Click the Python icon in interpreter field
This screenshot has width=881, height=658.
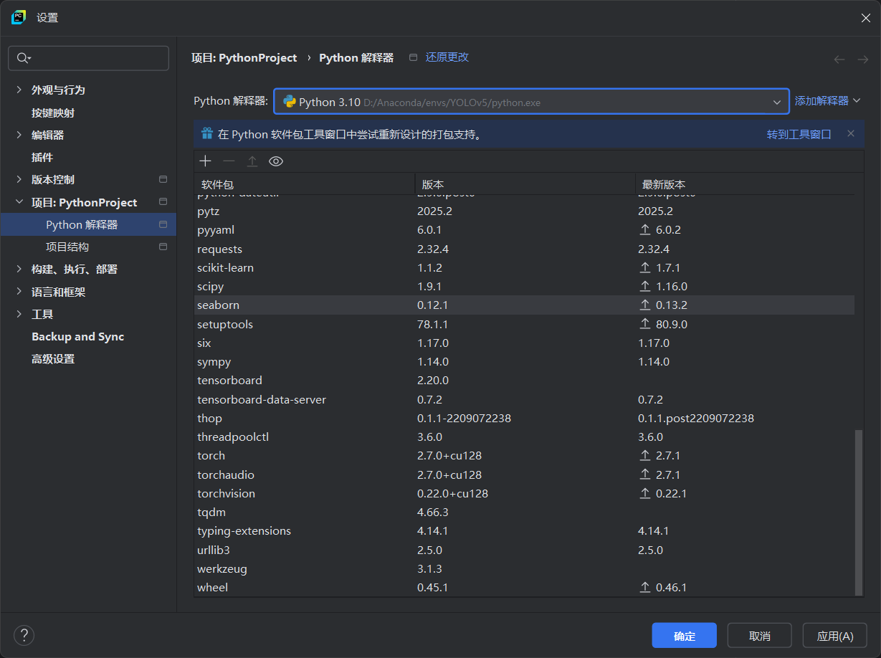[290, 102]
